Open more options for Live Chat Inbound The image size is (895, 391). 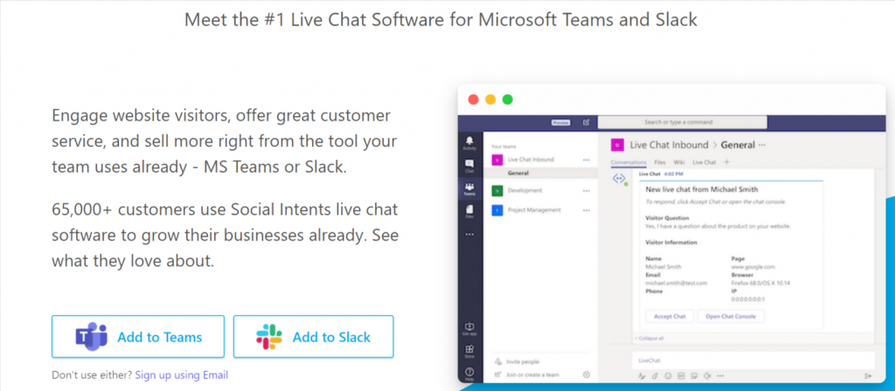(x=586, y=161)
